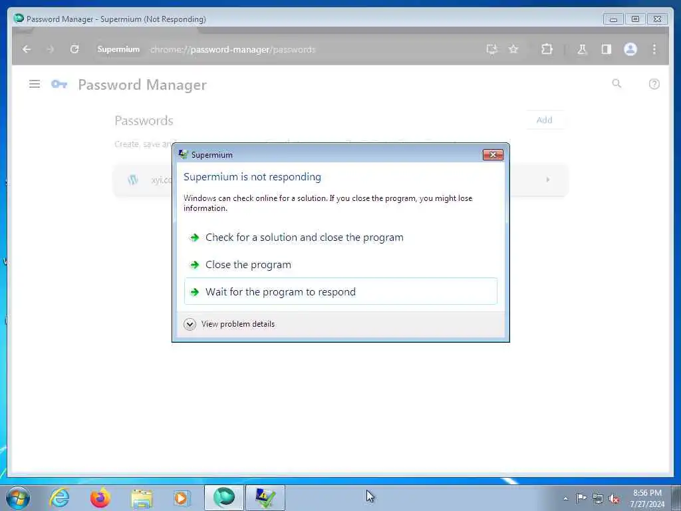Close the Supermium not responding dialog
The image size is (681, 511).
pyautogui.click(x=493, y=154)
